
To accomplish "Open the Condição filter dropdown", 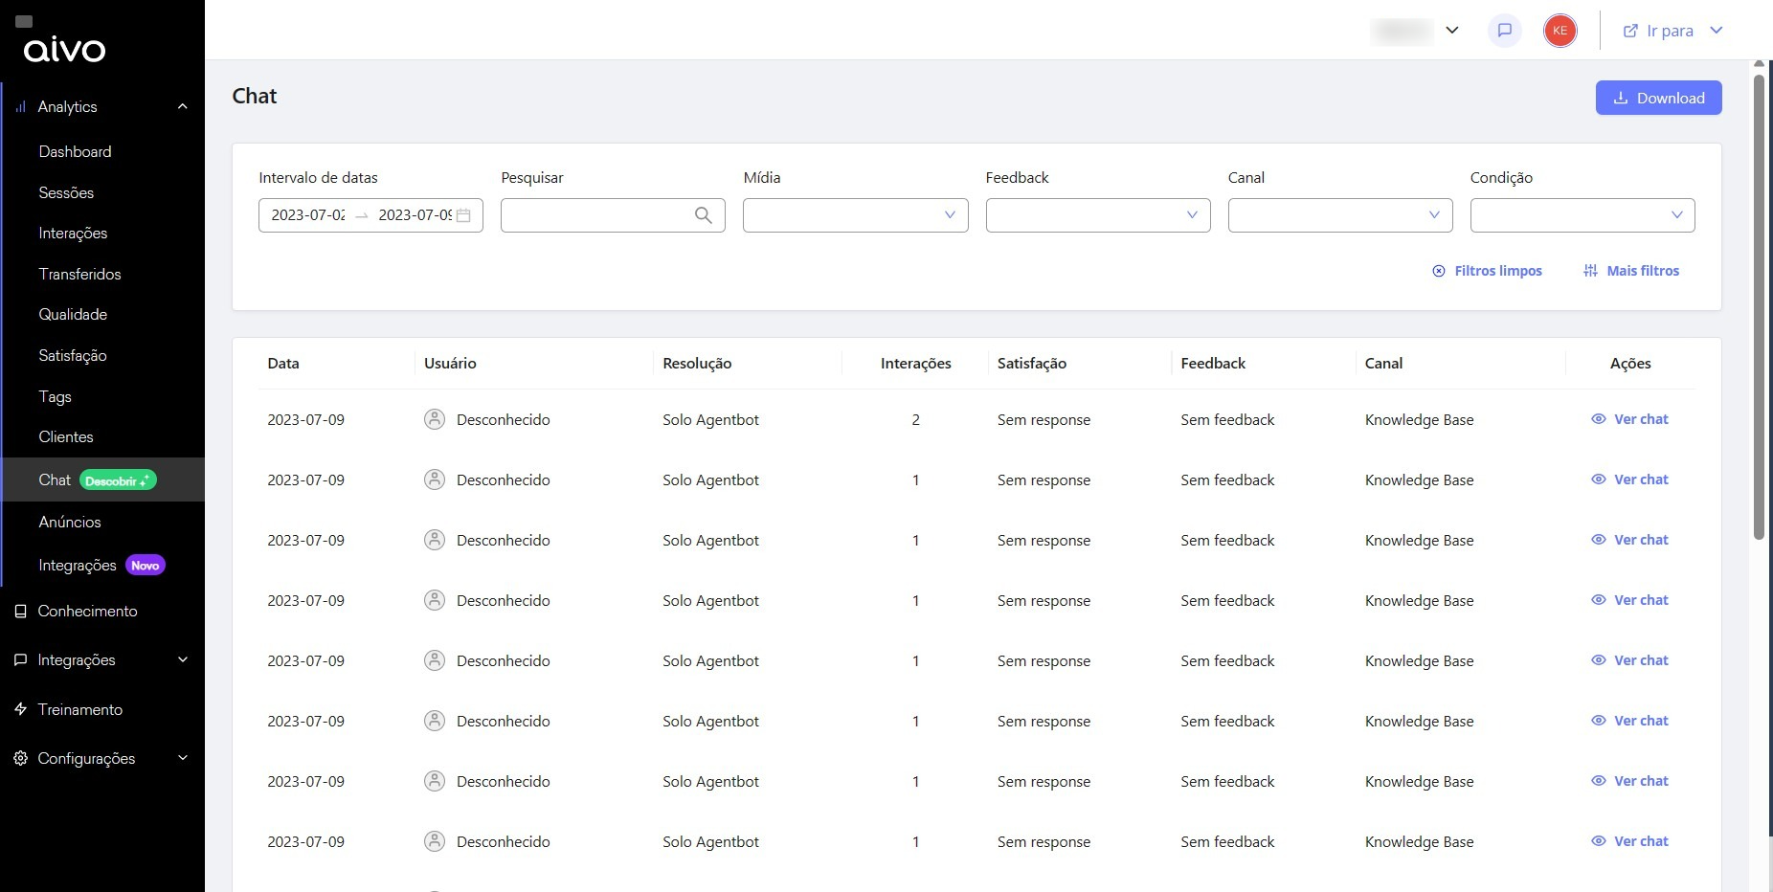I will pos(1582,215).
